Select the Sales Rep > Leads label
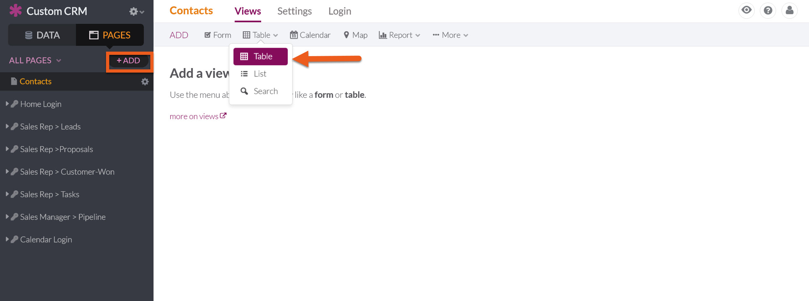809x301 pixels. [x=50, y=127]
